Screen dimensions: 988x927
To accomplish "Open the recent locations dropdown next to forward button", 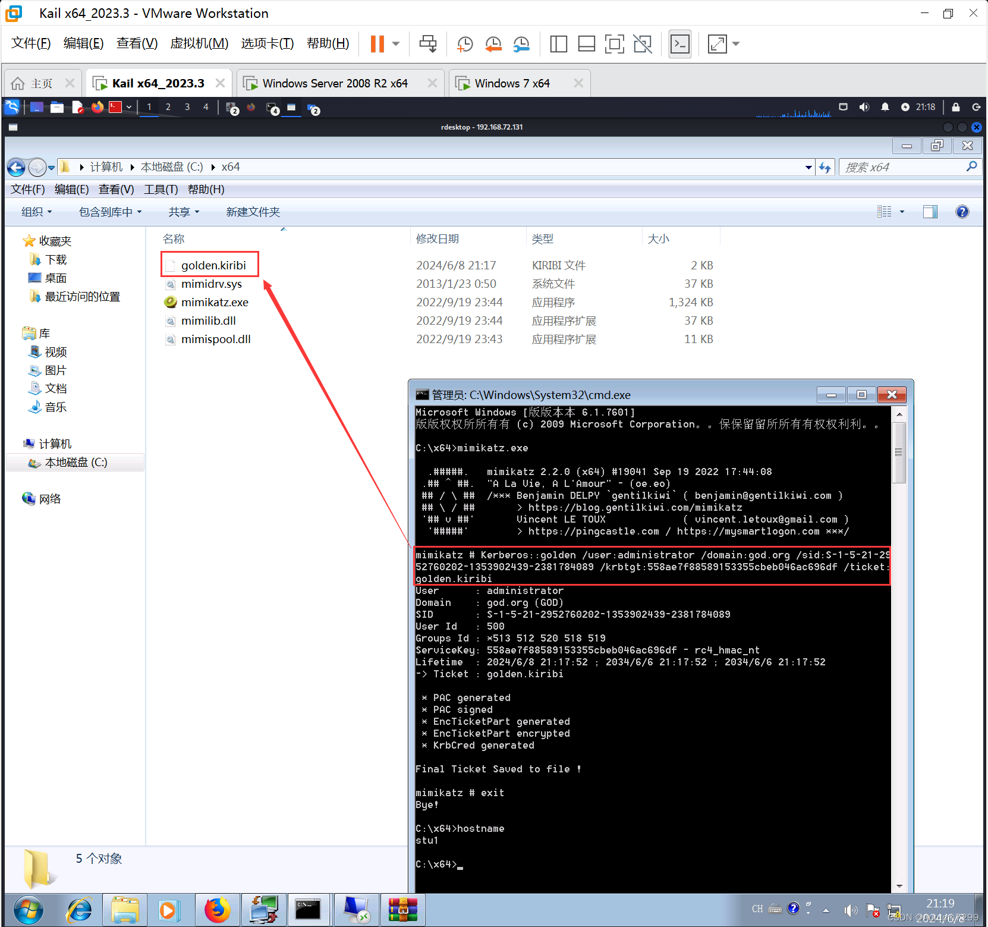I will (52, 168).
